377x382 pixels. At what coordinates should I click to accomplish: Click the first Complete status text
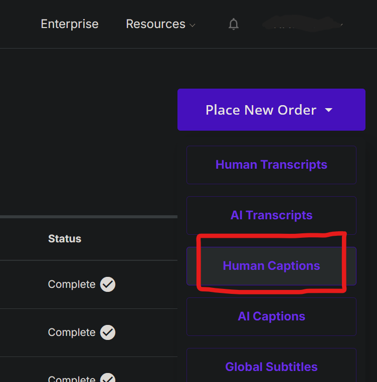[72, 284]
